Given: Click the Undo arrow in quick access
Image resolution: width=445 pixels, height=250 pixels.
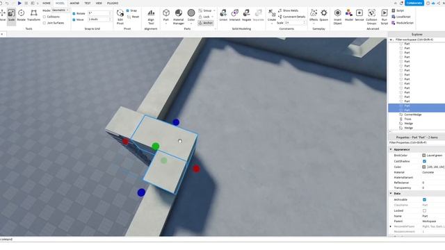Looking at the screenshot, I should click(x=7, y=3).
